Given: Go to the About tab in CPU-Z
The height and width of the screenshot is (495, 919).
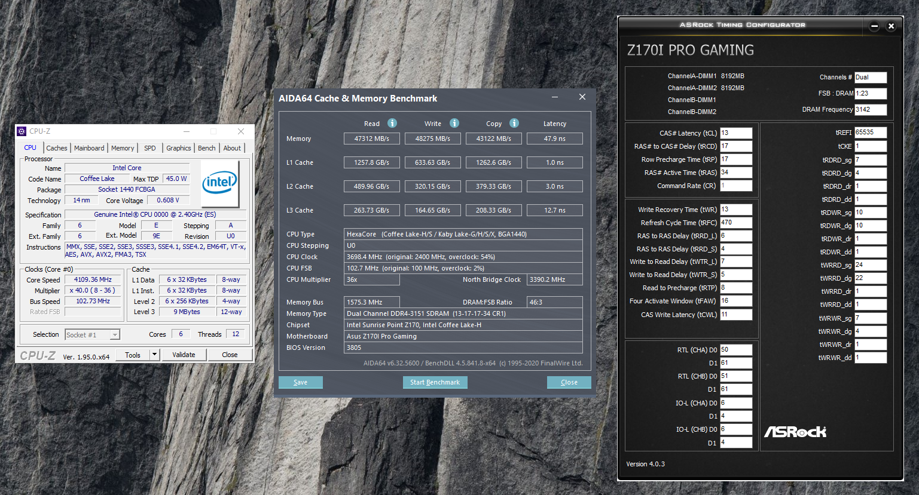Looking at the screenshot, I should tap(232, 148).
